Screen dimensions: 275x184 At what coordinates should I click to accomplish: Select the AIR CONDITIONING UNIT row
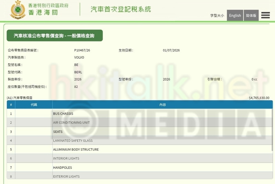139,122
